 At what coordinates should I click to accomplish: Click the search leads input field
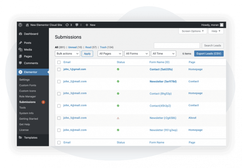(x=177, y=46)
